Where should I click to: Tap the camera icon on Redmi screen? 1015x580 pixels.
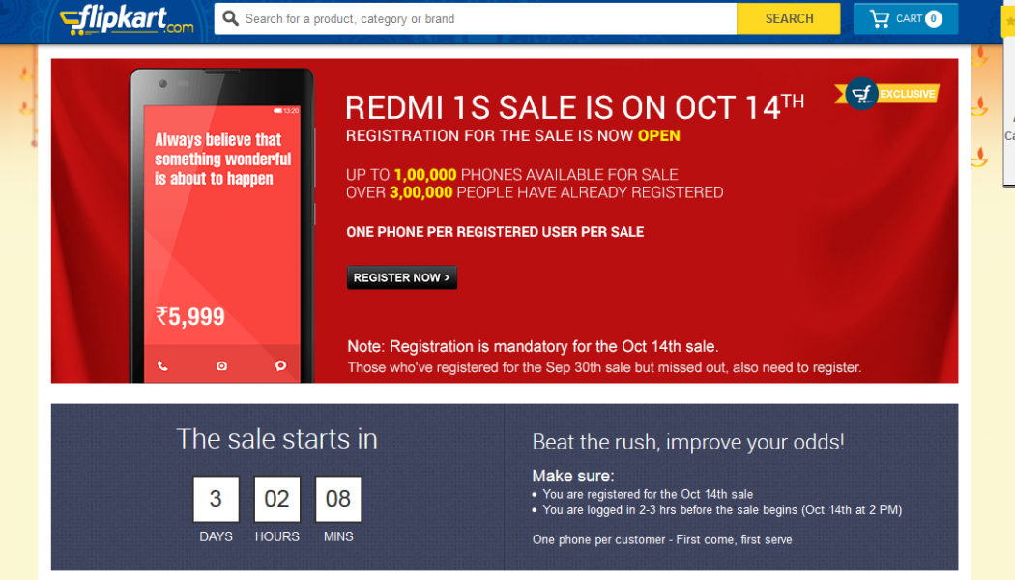coord(221,366)
